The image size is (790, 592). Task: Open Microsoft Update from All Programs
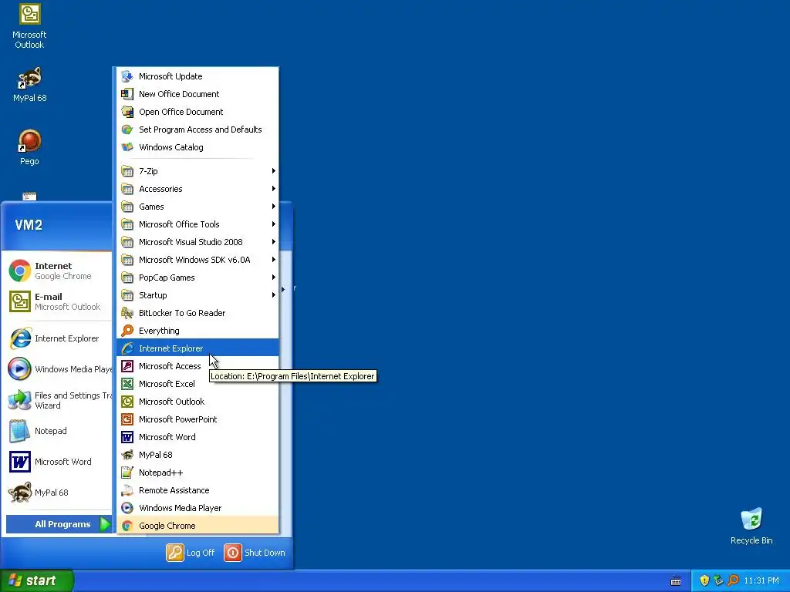[x=197, y=76]
